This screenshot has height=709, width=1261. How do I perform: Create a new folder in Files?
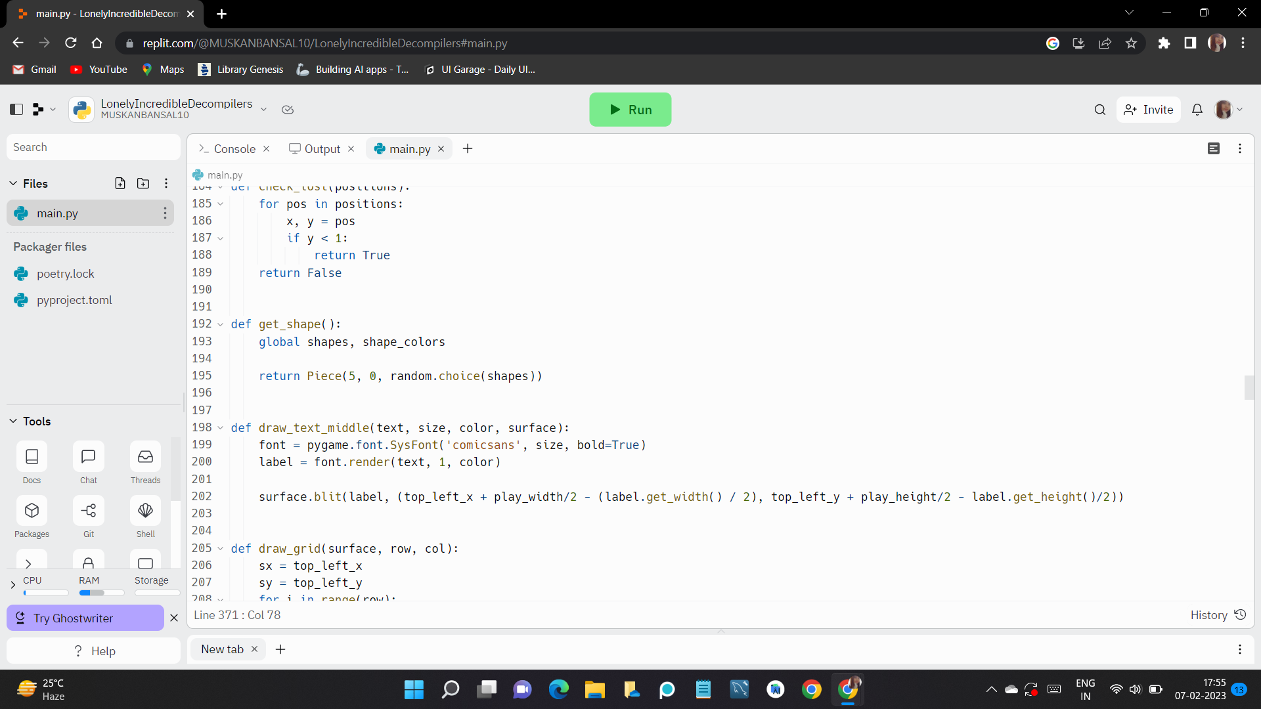(143, 183)
